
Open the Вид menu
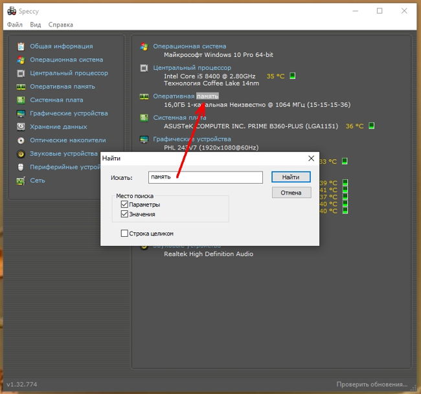(x=36, y=25)
